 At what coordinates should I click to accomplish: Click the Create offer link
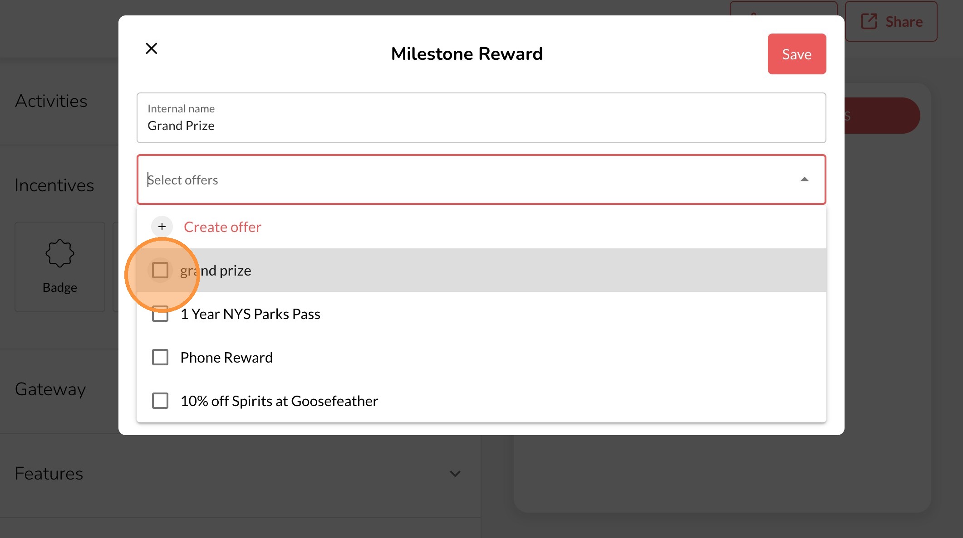(222, 227)
